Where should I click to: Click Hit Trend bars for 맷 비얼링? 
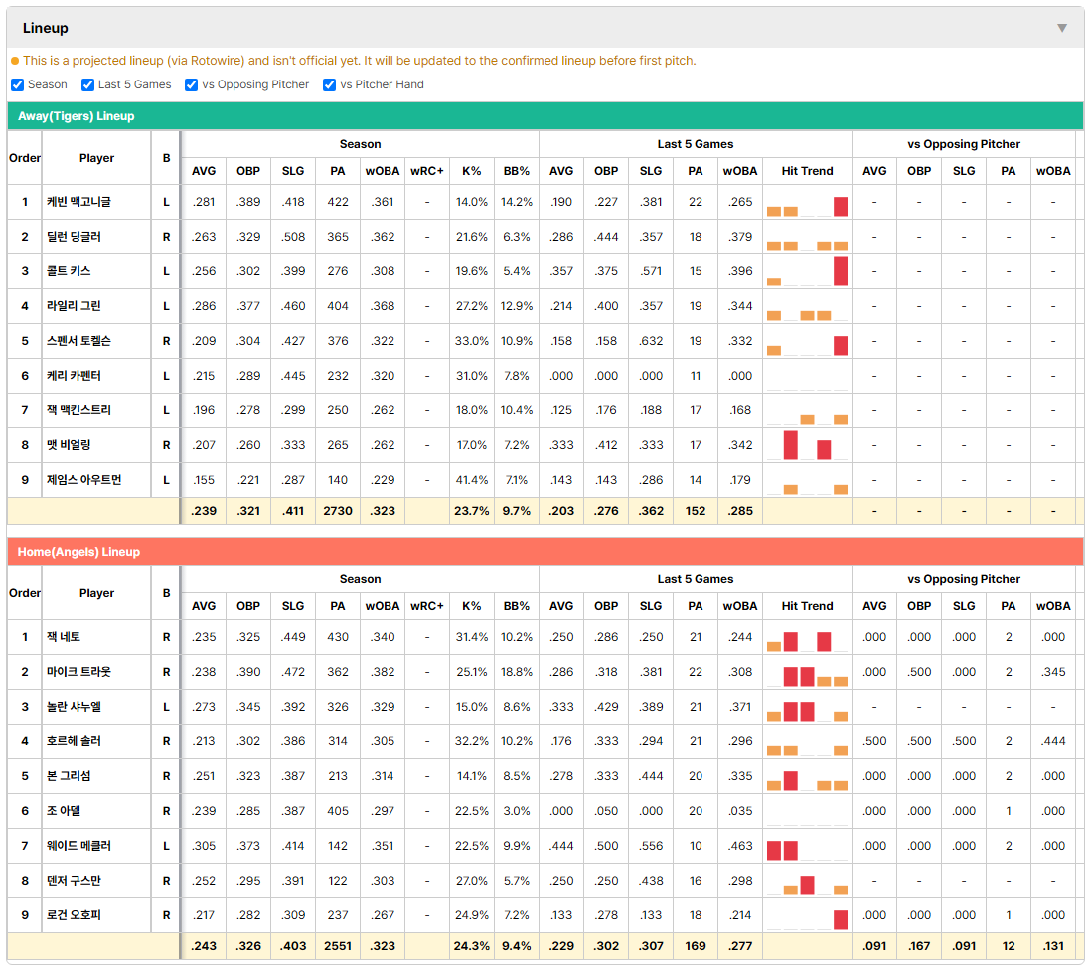click(807, 445)
